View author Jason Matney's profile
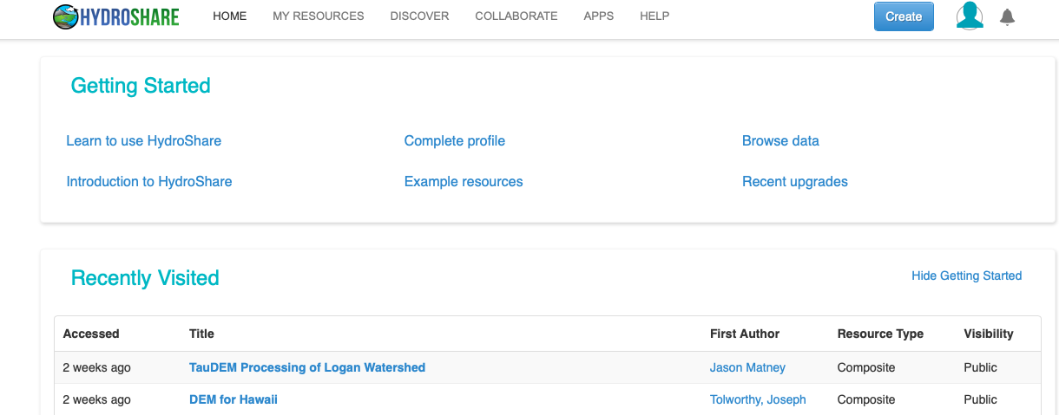The height and width of the screenshot is (415, 1059). 747,368
